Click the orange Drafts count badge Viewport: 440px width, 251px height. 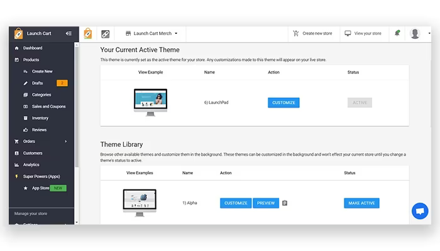(62, 83)
